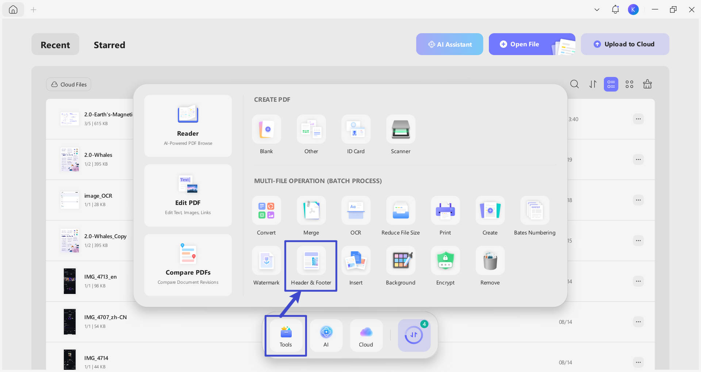Open the 2.0-Whales file thumbnail
Screen dimensions: 701x372
coord(69,159)
